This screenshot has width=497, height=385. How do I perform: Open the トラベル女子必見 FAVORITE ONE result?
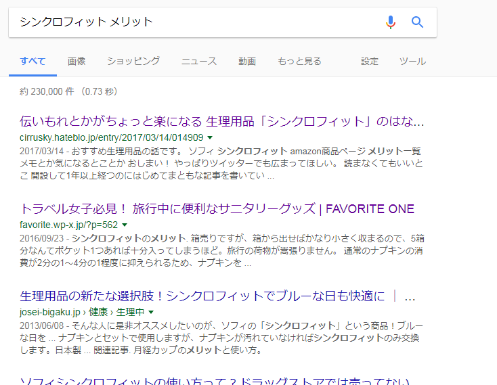[x=217, y=209]
